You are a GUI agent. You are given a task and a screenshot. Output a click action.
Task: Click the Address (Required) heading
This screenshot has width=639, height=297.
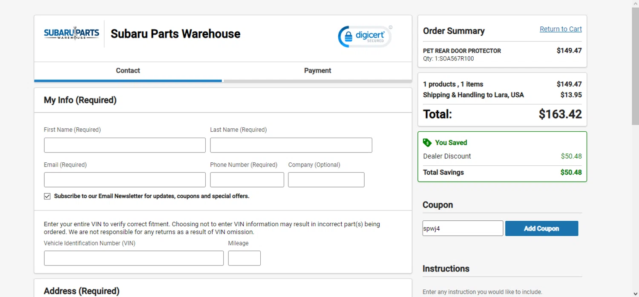coord(81,291)
